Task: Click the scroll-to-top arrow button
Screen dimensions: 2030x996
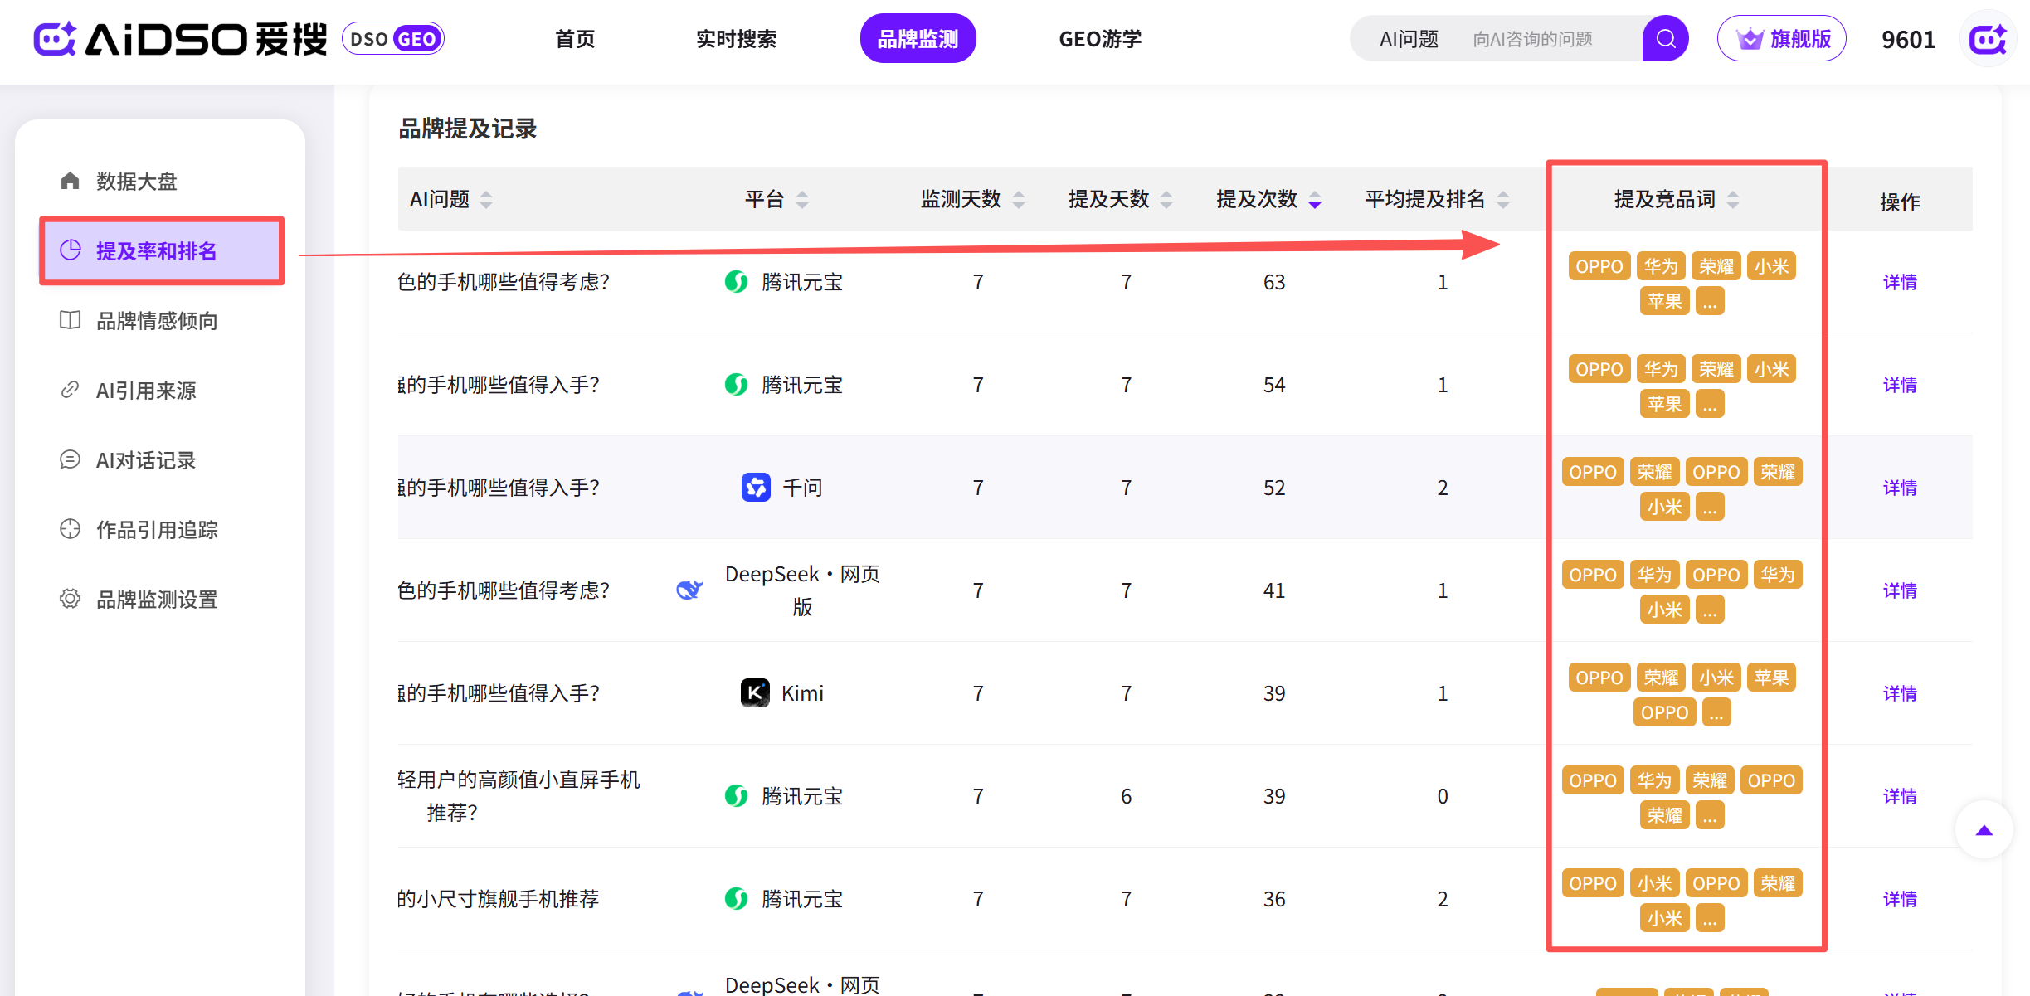Action: pyautogui.click(x=1984, y=830)
